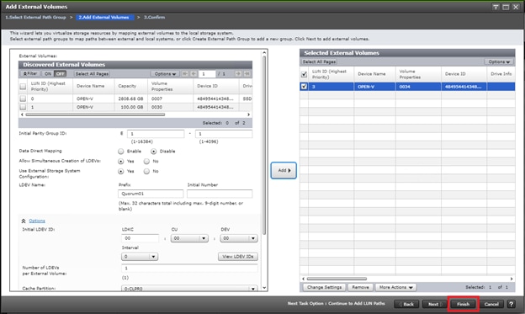Turn filter OFF
The image size is (525, 314).
click(61, 74)
